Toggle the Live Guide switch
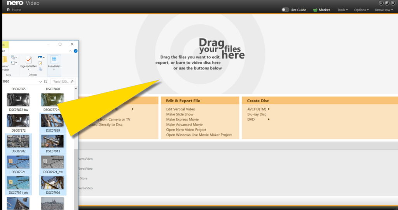Image resolution: width=398 pixels, height=210 pixels. tap(285, 10)
